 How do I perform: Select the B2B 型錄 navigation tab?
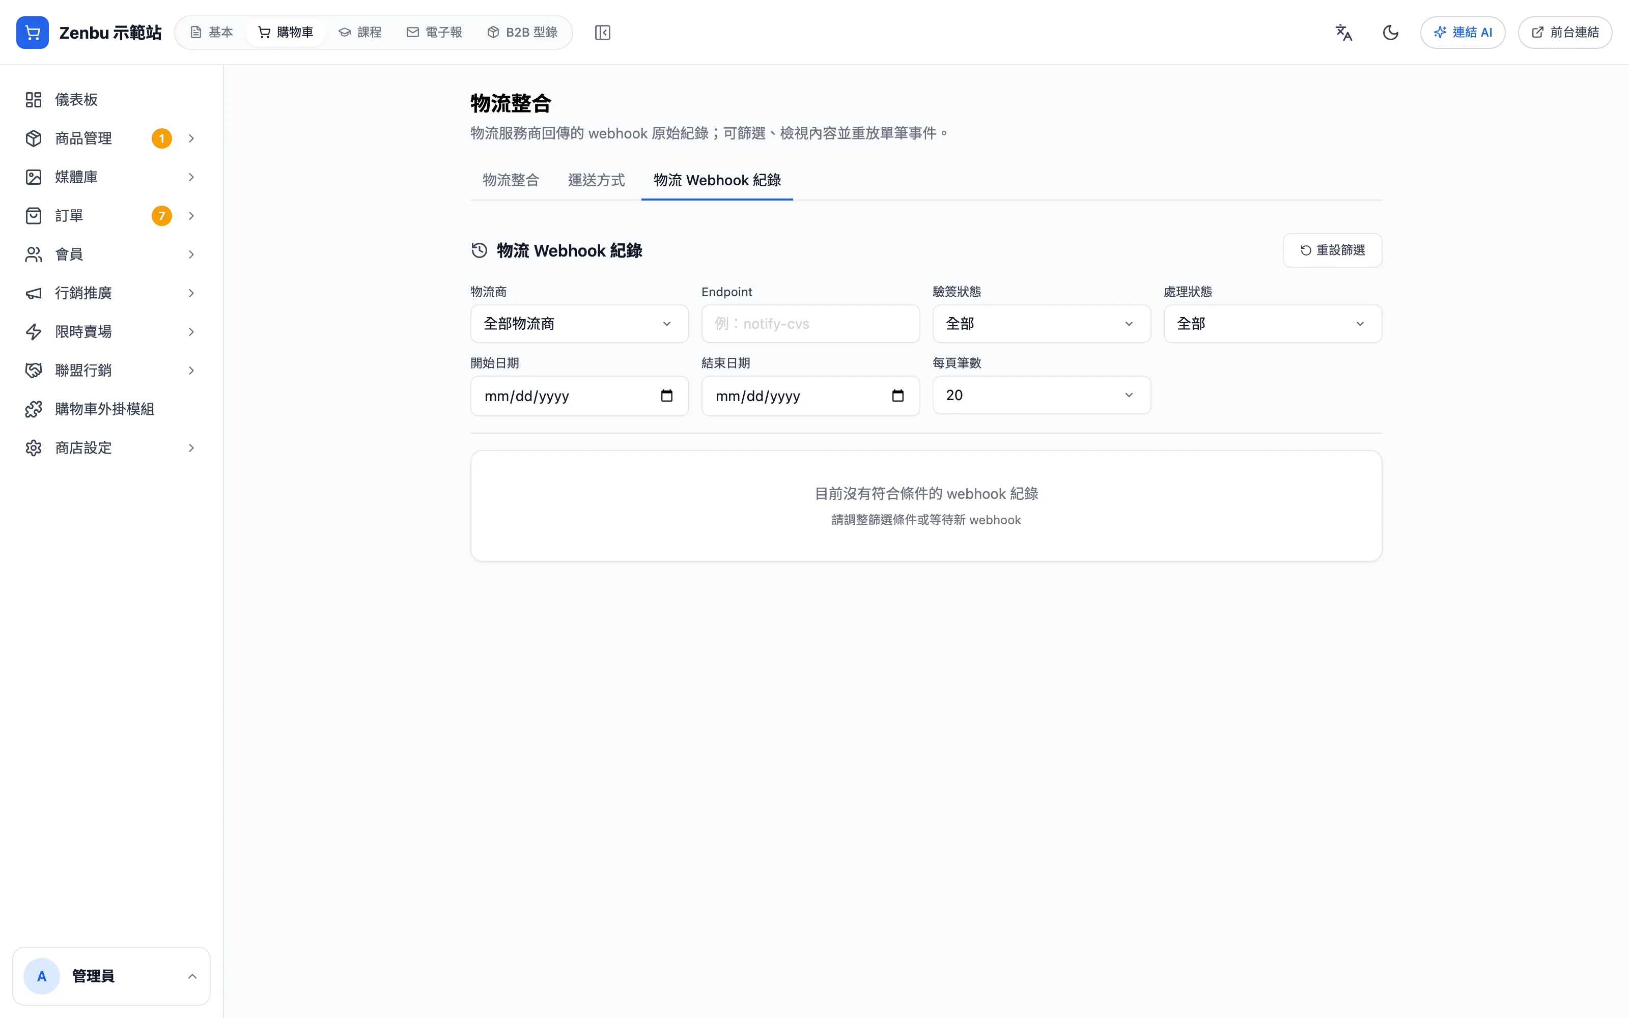[x=522, y=32]
